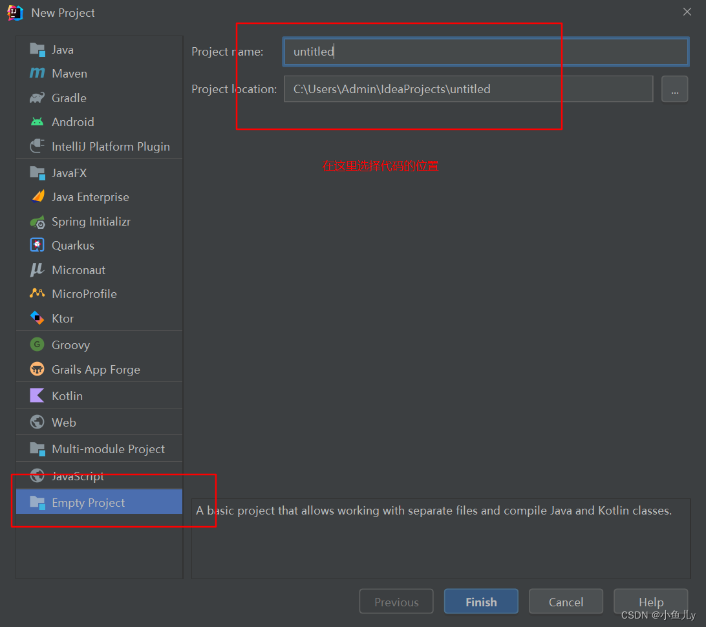Click the Quarkus logo icon
This screenshot has height=627, width=706.
(37, 246)
